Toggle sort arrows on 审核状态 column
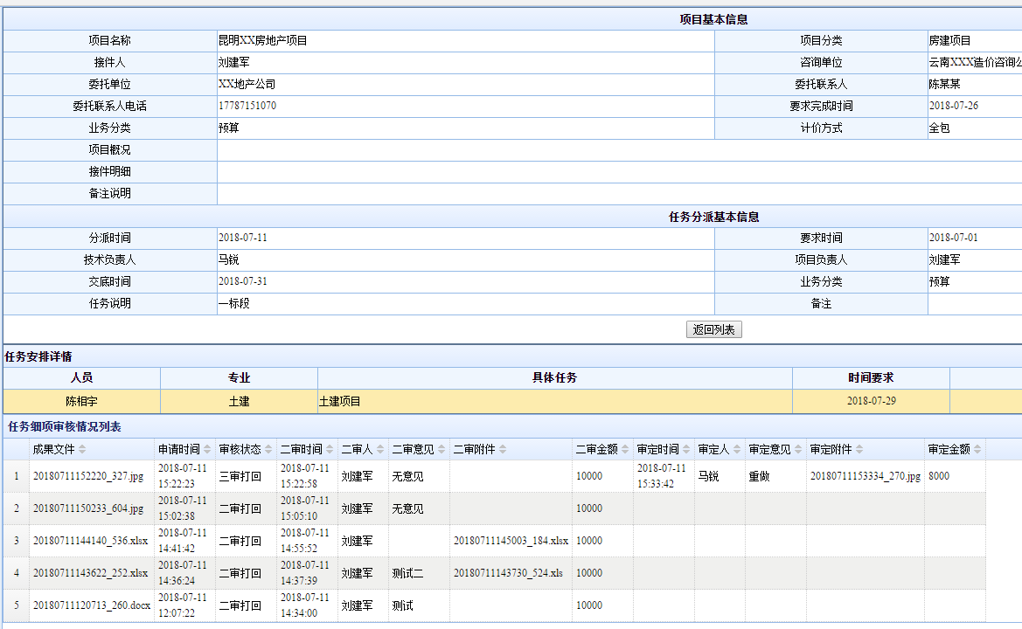Image resolution: width=1022 pixels, height=629 pixels. coord(268,450)
